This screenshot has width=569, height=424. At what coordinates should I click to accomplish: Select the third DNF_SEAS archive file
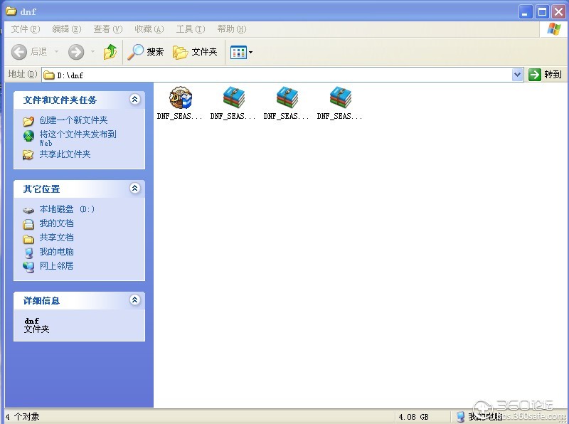tap(287, 97)
